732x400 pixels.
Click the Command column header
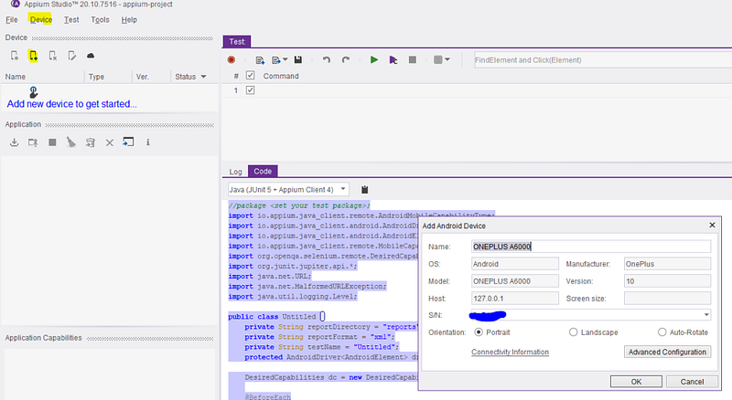click(281, 76)
